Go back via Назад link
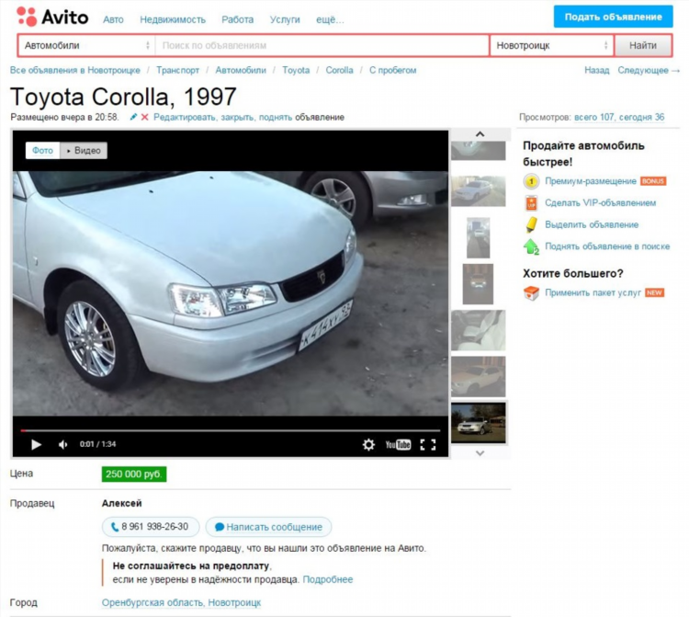This screenshot has width=689, height=617. tap(597, 71)
